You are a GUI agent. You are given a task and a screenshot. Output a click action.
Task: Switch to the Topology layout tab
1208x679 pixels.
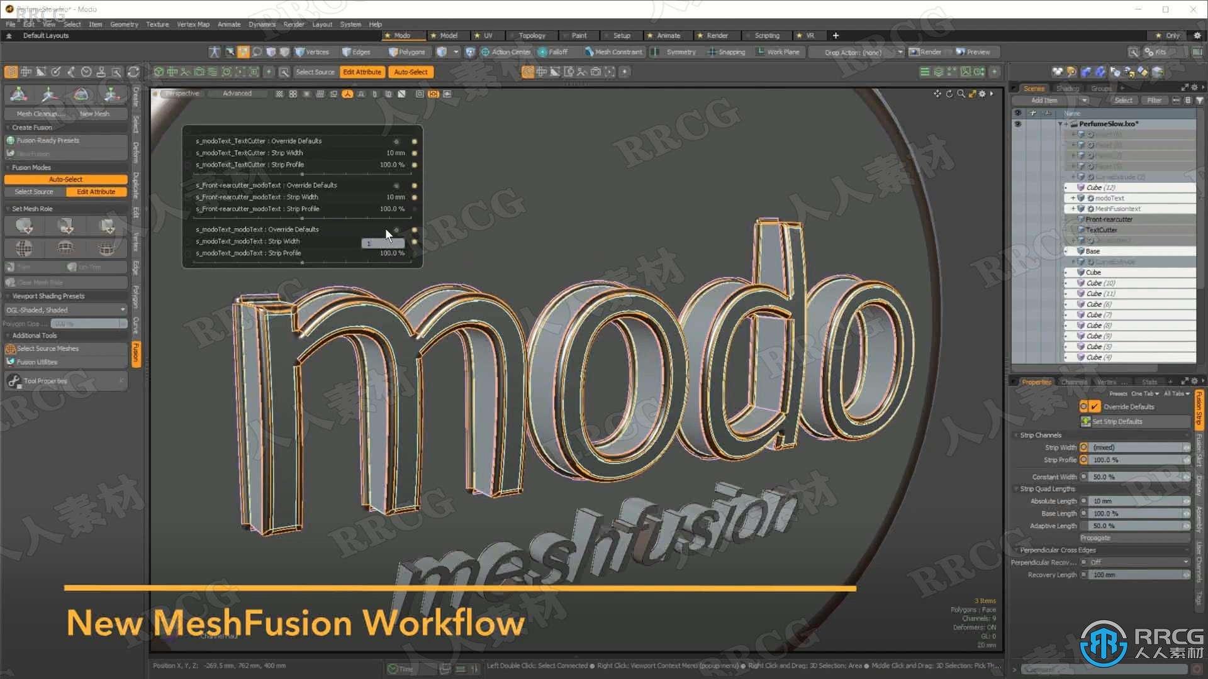pyautogui.click(x=532, y=35)
